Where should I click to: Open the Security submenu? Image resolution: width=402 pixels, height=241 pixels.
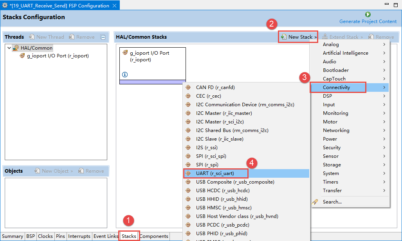click(350, 148)
